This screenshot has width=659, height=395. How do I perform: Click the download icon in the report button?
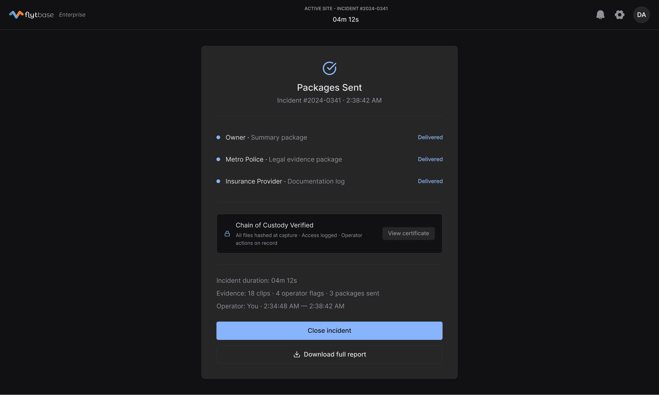(x=297, y=354)
